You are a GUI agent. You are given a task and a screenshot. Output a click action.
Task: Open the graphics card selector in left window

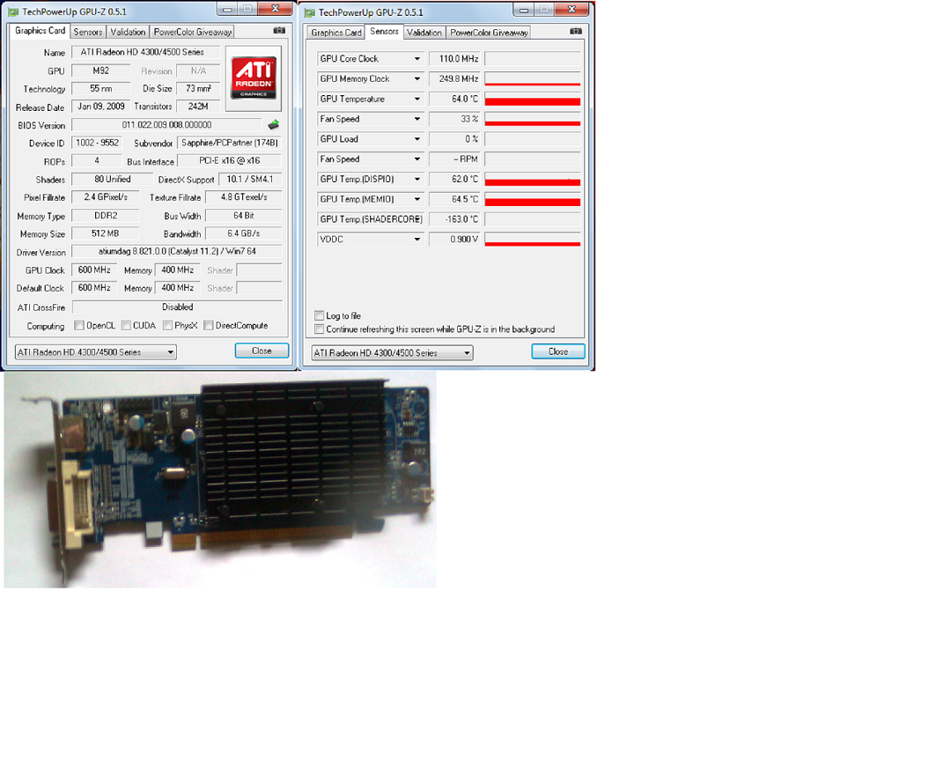tap(170, 352)
